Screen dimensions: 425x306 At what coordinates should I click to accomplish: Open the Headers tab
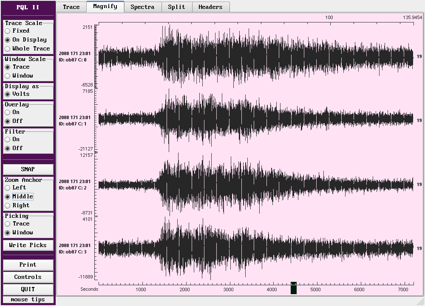point(210,7)
